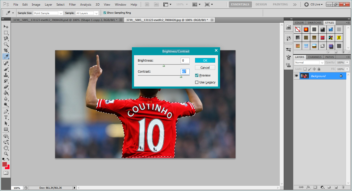
Task: Select the 3D Rotate tool
Action: pyautogui.click(x=6, y=136)
